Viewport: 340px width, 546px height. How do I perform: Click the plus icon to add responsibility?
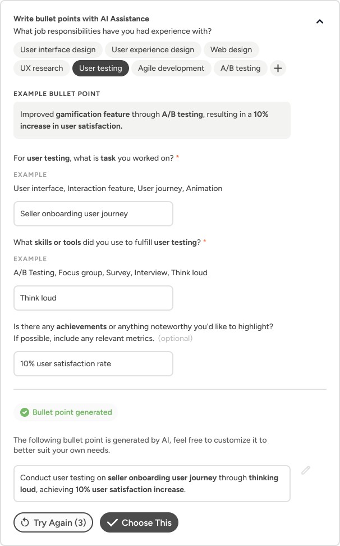tap(278, 68)
